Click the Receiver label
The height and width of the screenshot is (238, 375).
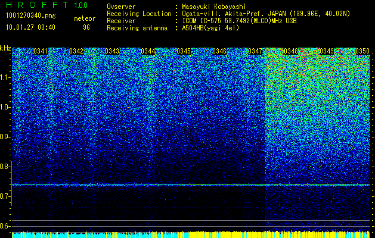pyautogui.click(x=121, y=21)
